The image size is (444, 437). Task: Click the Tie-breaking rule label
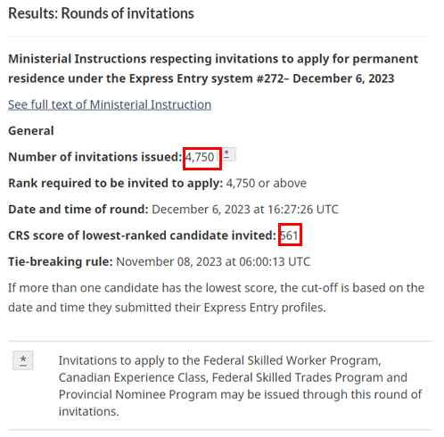[61, 261]
